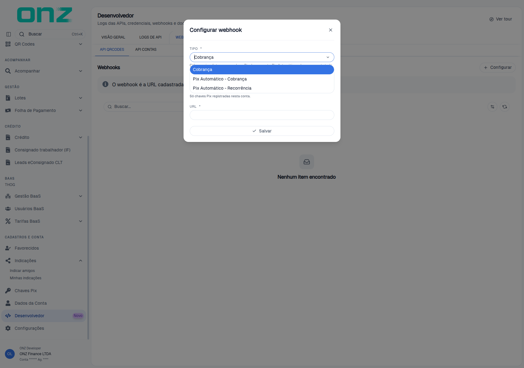Close the Configurar webhook dialog
This screenshot has width=524, height=368.
pos(330,30)
